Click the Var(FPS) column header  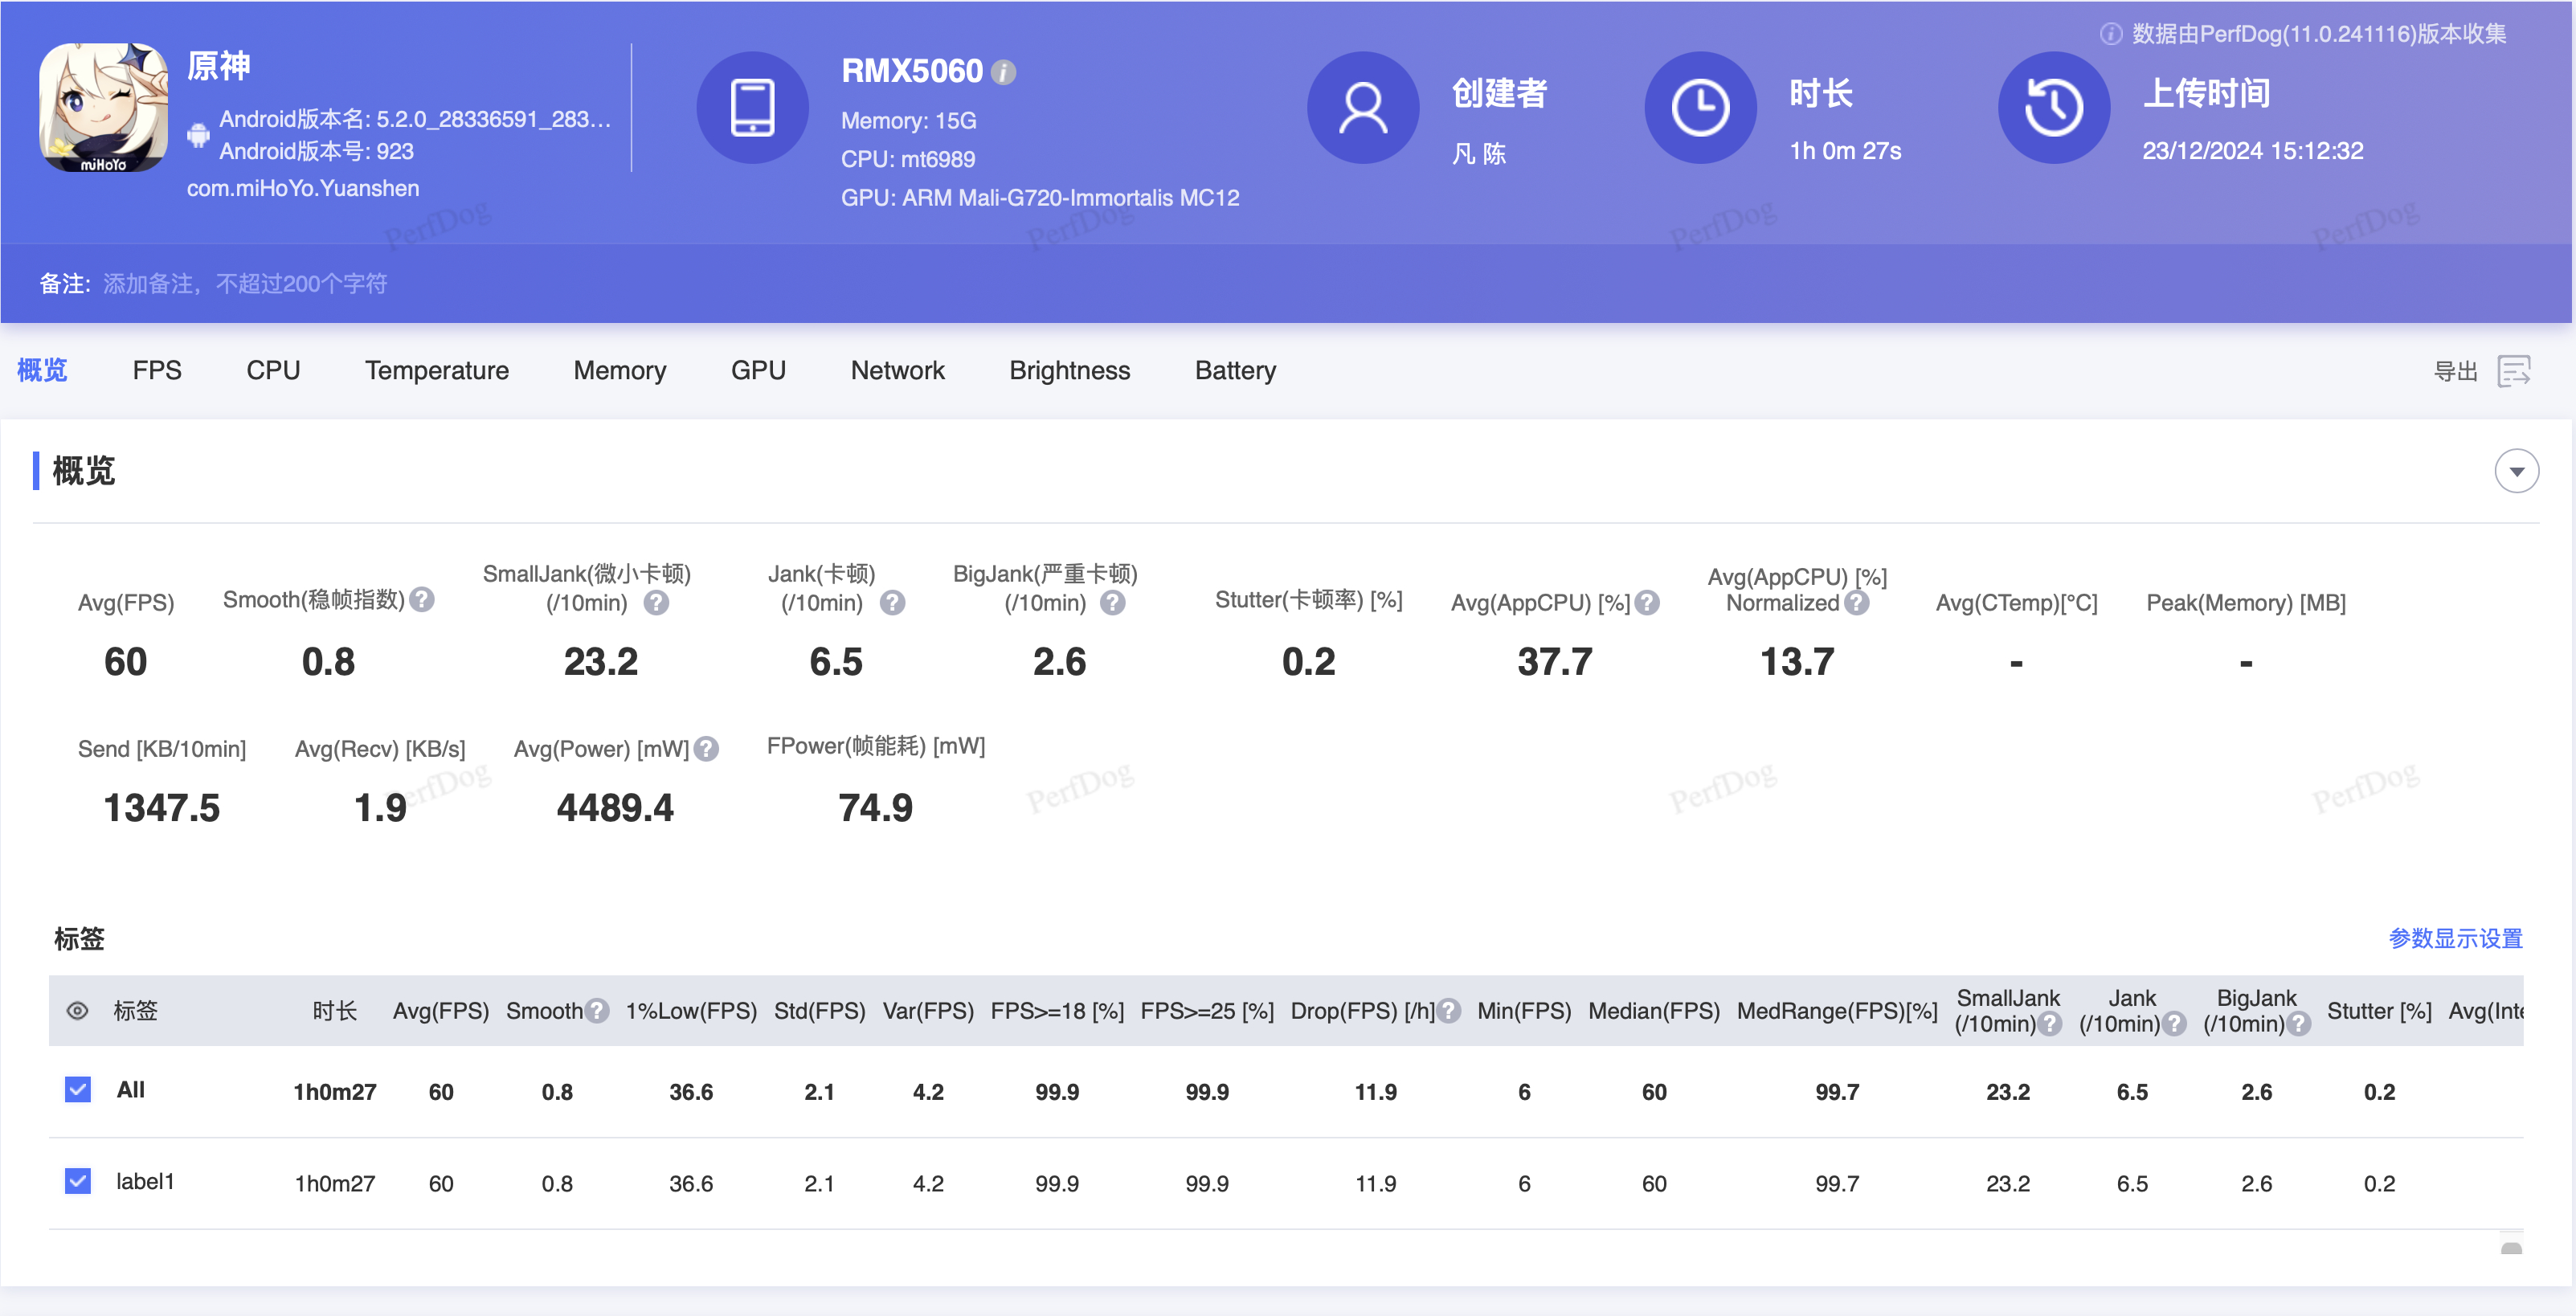928,1011
